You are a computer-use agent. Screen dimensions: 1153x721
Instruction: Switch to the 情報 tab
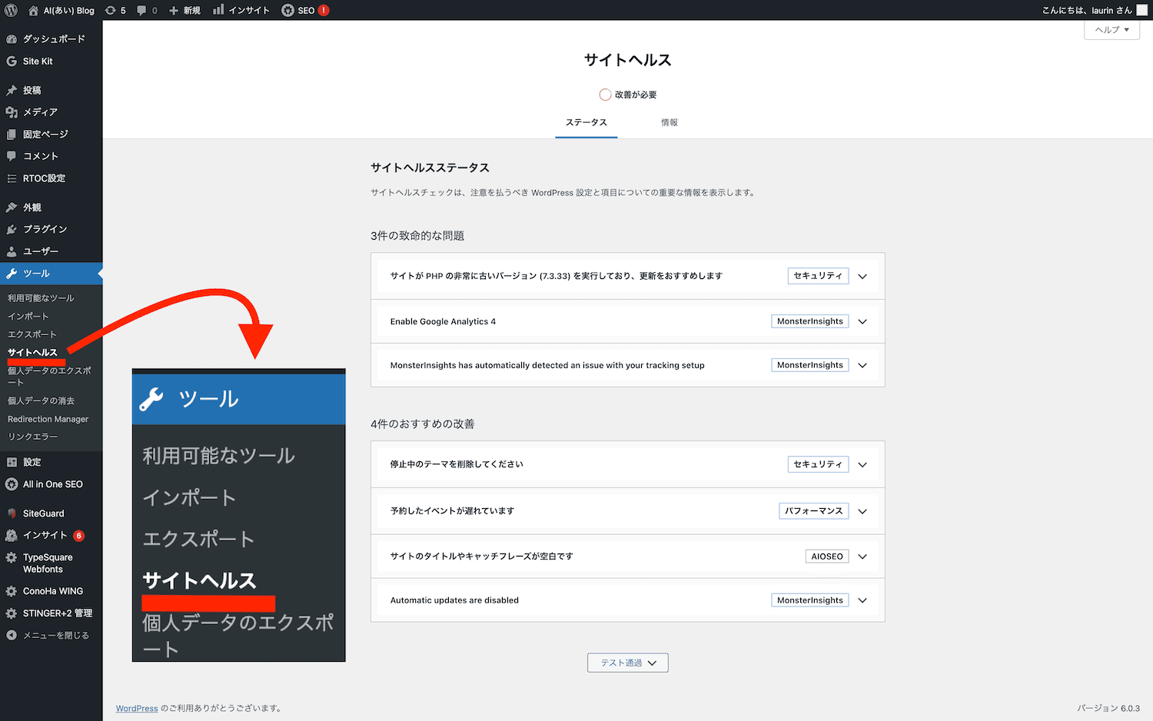670,123
